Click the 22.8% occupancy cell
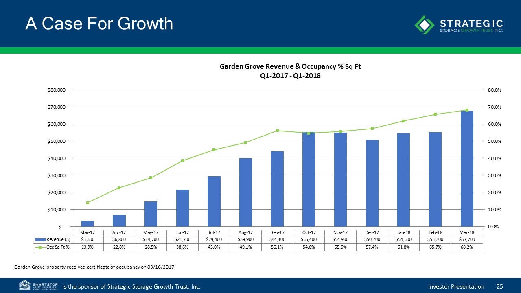This screenshot has width=521, height=293. pyautogui.click(x=119, y=248)
